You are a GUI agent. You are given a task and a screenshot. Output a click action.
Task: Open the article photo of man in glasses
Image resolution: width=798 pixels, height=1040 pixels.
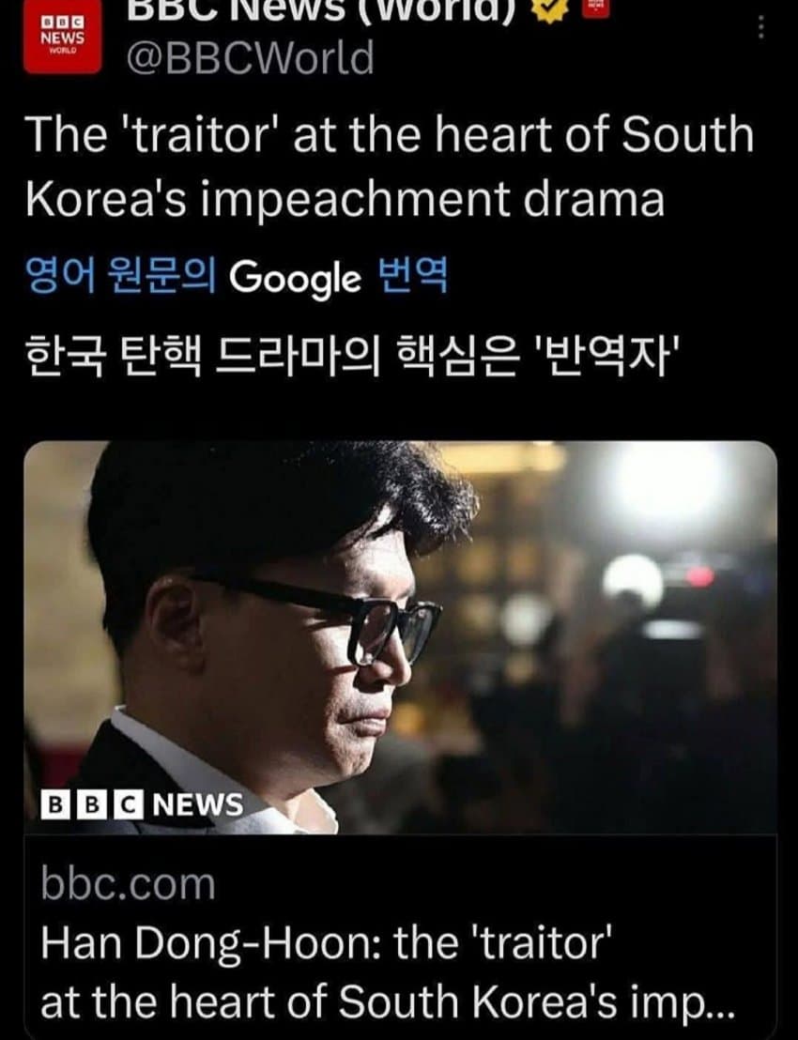click(x=400, y=636)
